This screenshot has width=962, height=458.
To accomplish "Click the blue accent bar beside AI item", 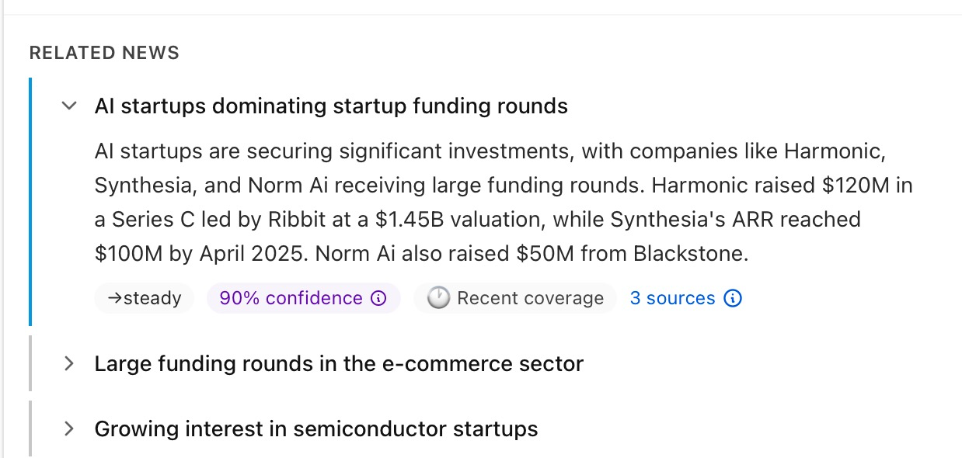I will [x=30, y=202].
